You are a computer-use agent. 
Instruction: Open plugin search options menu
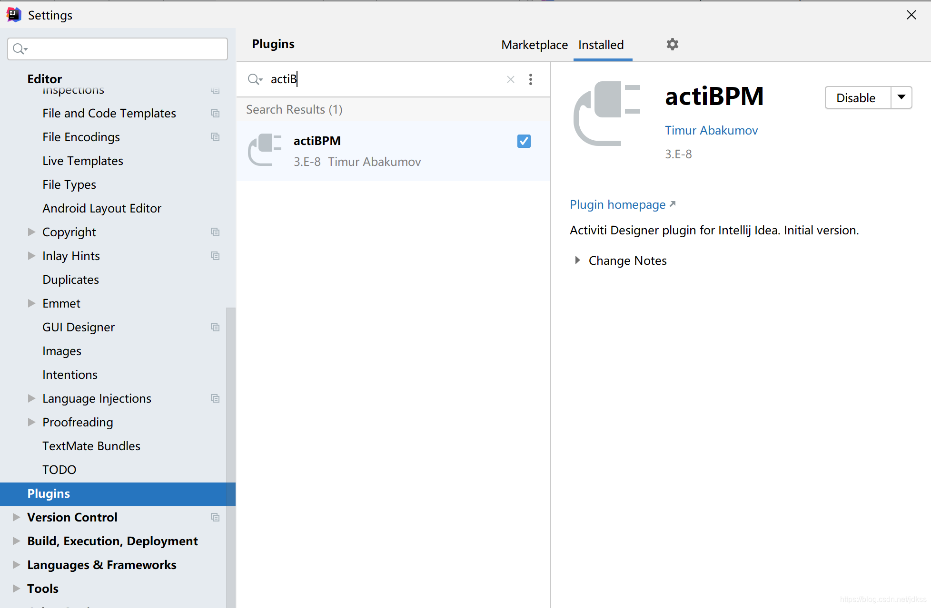click(531, 79)
